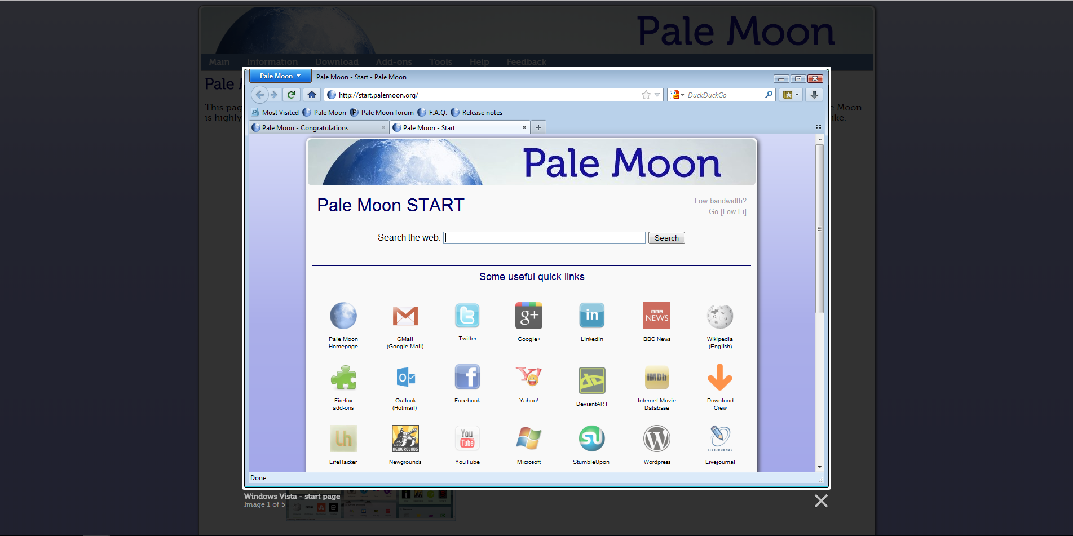Open the Livejournal quick link icon
Image resolution: width=1073 pixels, height=536 pixels.
point(720,438)
